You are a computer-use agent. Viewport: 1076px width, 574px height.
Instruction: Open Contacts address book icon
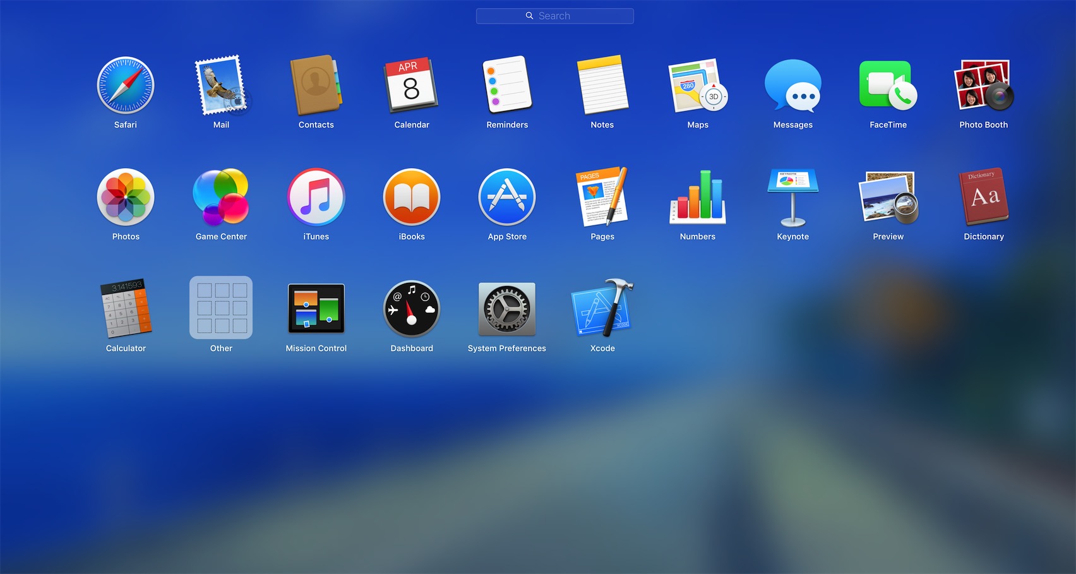(x=316, y=85)
